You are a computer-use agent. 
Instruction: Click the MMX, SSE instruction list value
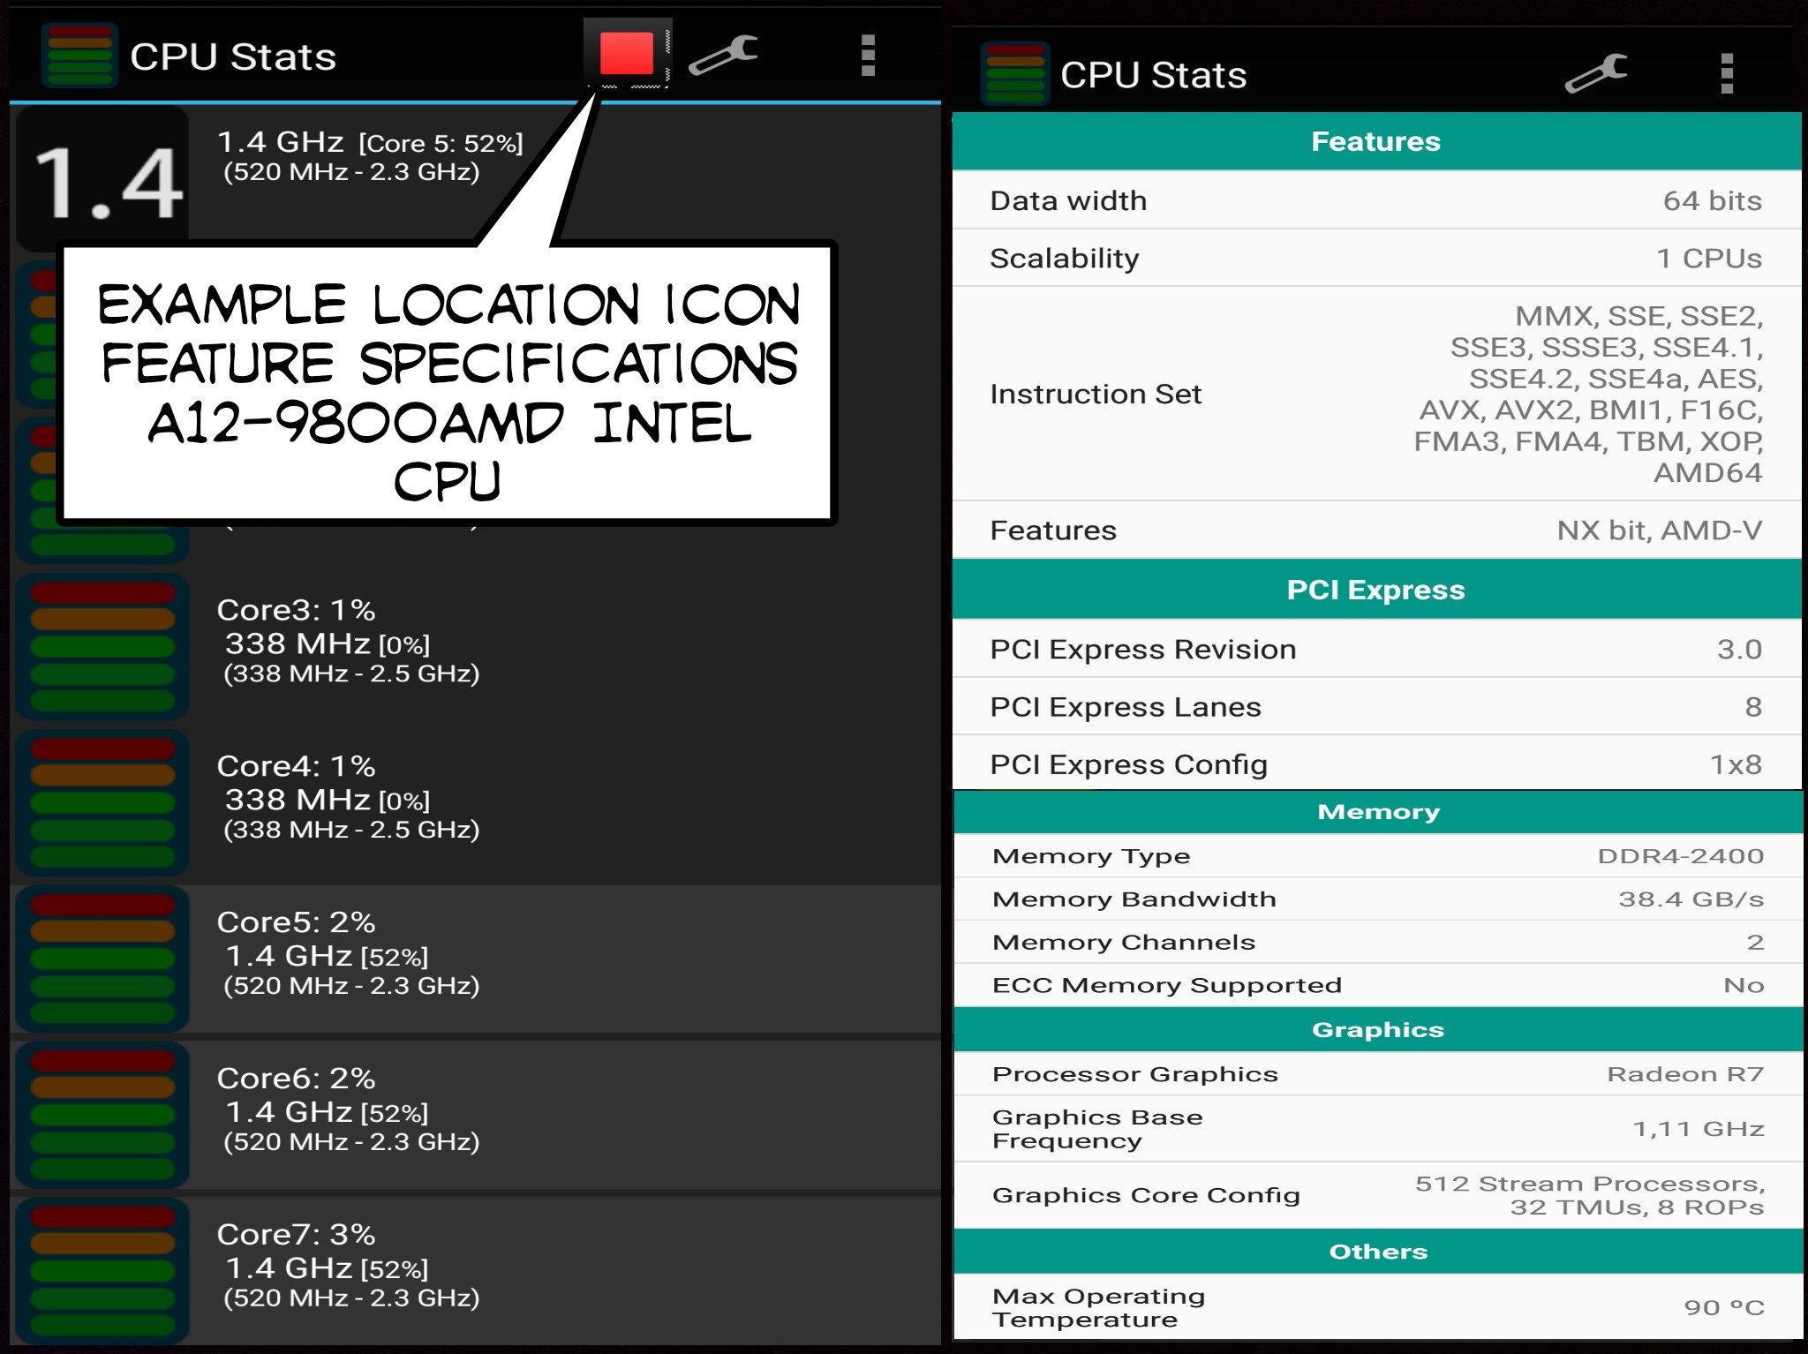1588,394
